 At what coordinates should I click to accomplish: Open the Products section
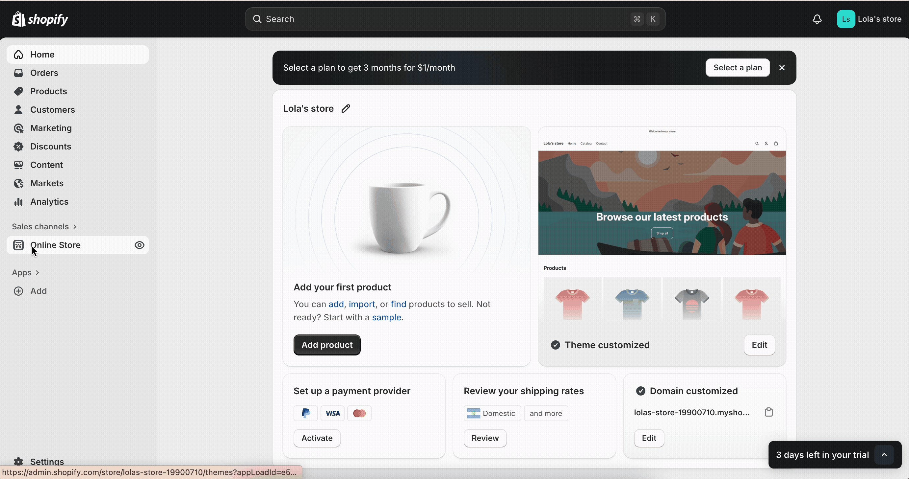(49, 91)
